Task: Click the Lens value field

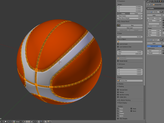Action: 130,37
